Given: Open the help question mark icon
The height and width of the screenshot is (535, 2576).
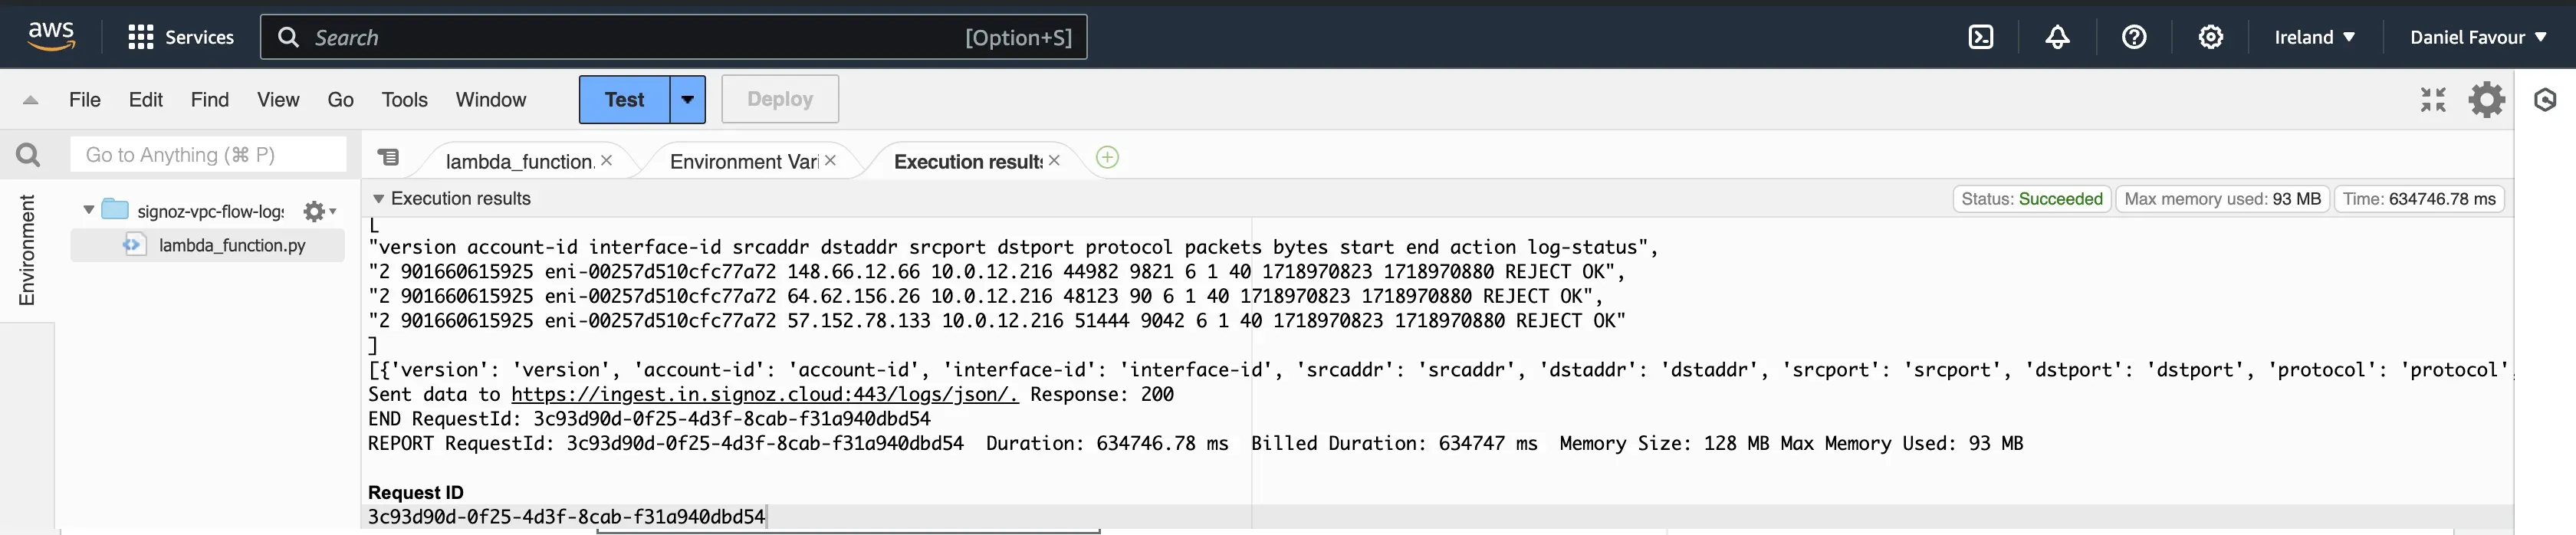Looking at the screenshot, I should [x=2134, y=37].
